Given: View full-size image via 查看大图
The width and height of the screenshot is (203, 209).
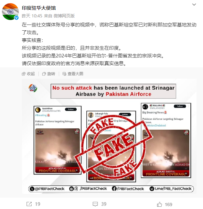Looking at the screenshot, I should click(x=73, y=74).
